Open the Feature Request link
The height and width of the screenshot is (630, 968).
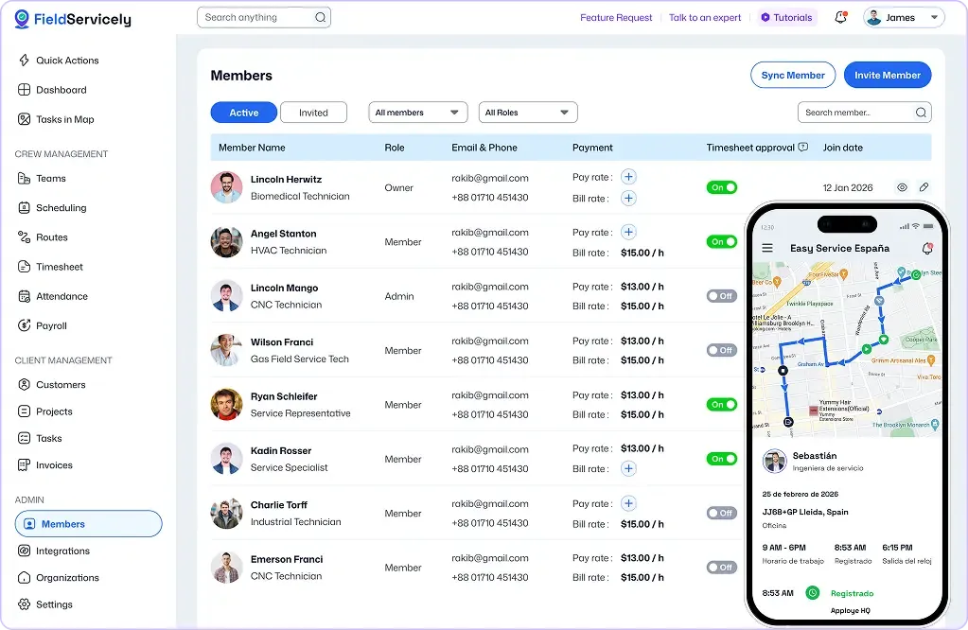pos(616,17)
